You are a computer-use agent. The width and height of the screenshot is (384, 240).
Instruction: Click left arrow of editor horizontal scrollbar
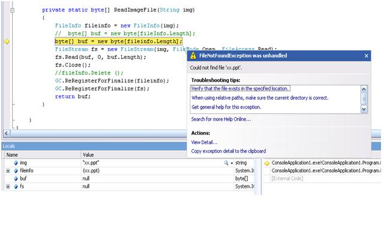click(6, 133)
